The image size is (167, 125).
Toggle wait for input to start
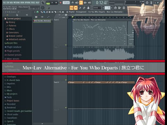tap(77, 2)
